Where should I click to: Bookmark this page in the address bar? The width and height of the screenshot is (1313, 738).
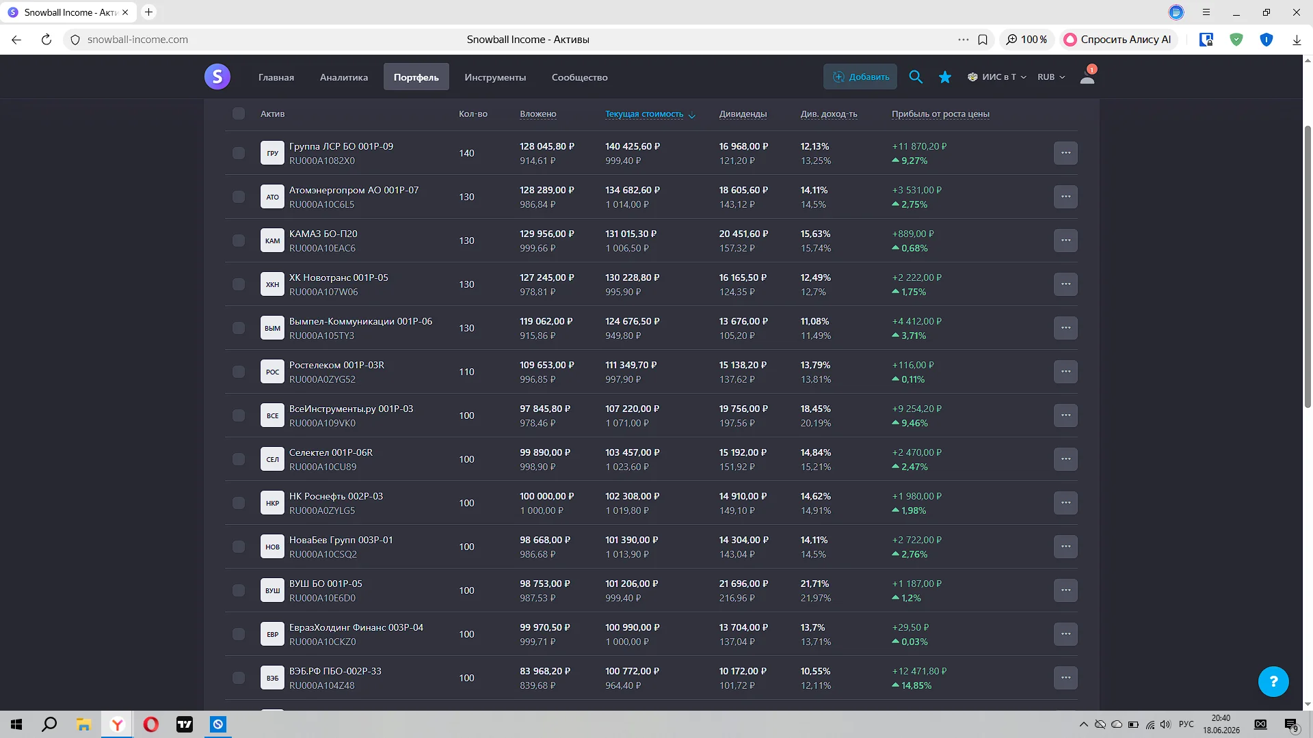coord(983,40)
